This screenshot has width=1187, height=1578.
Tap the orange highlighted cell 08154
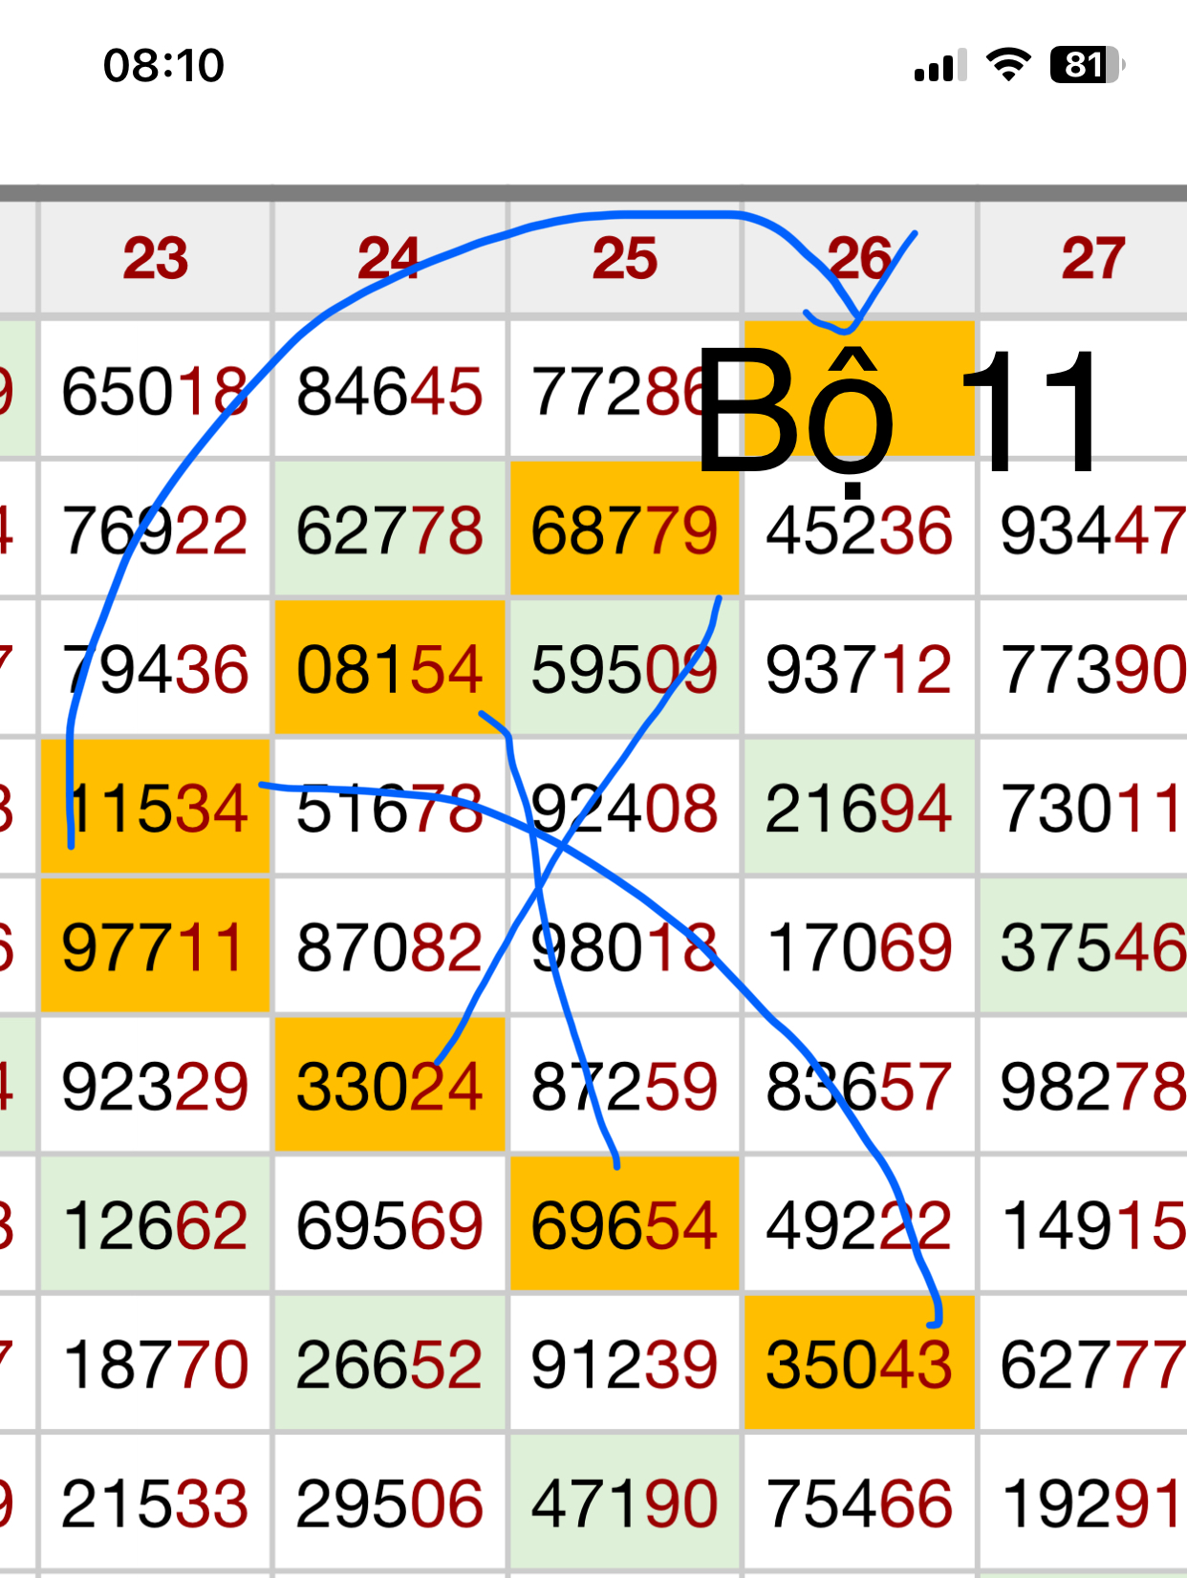point(389,669)
